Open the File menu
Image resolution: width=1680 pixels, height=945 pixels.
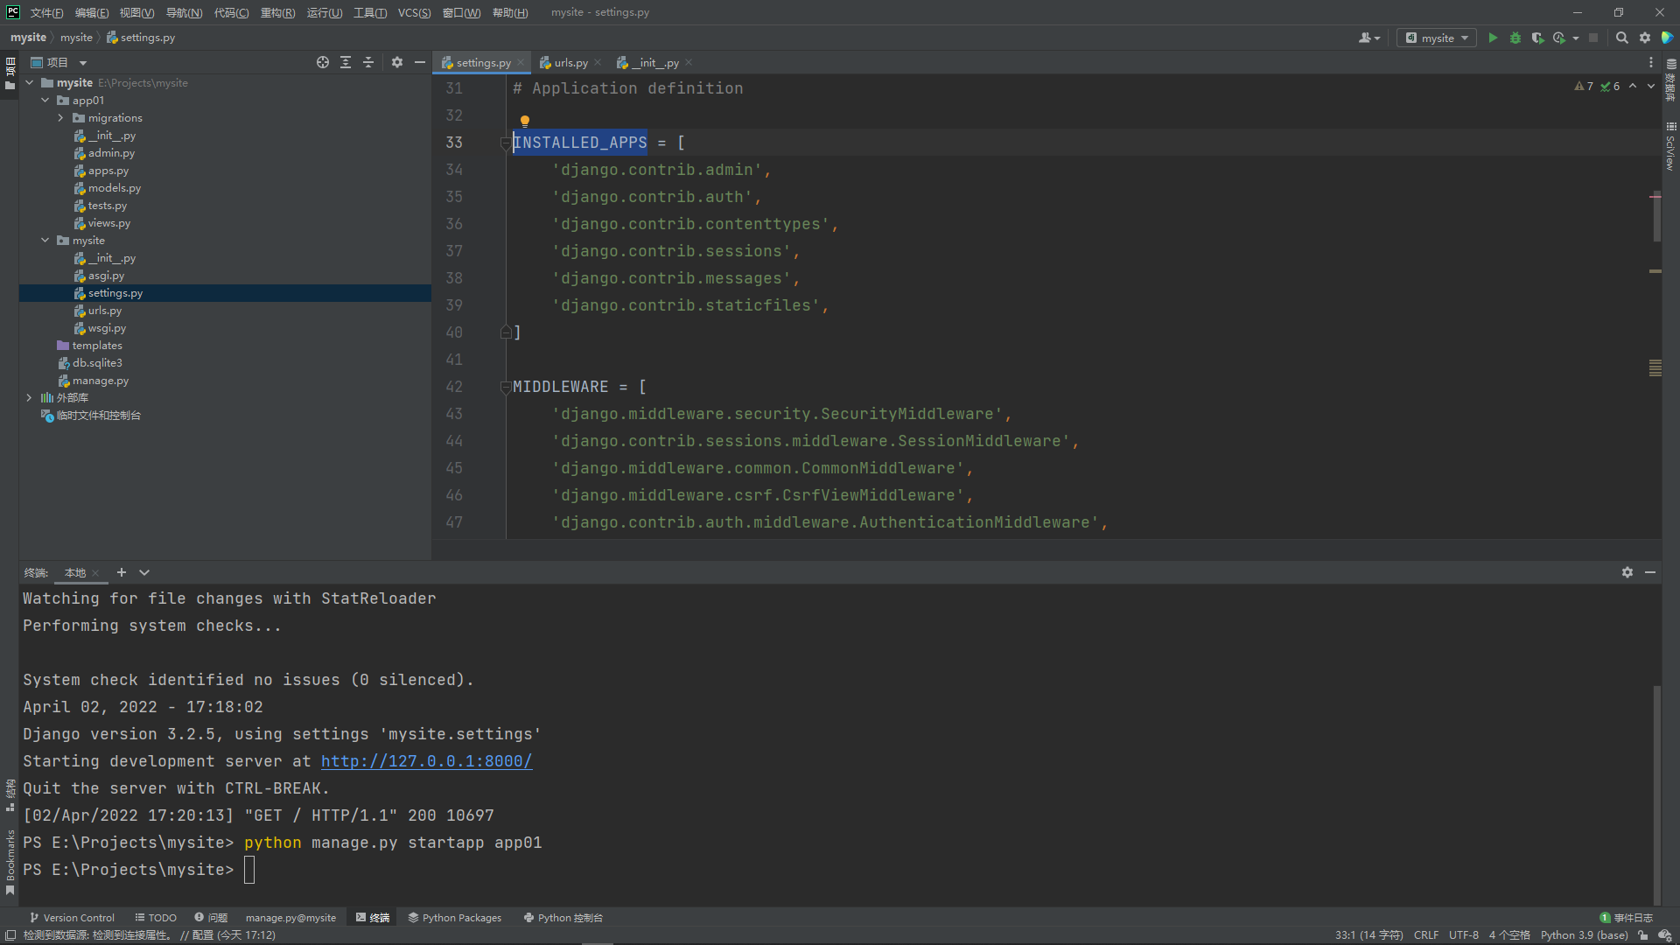click(x=46, y=12)
